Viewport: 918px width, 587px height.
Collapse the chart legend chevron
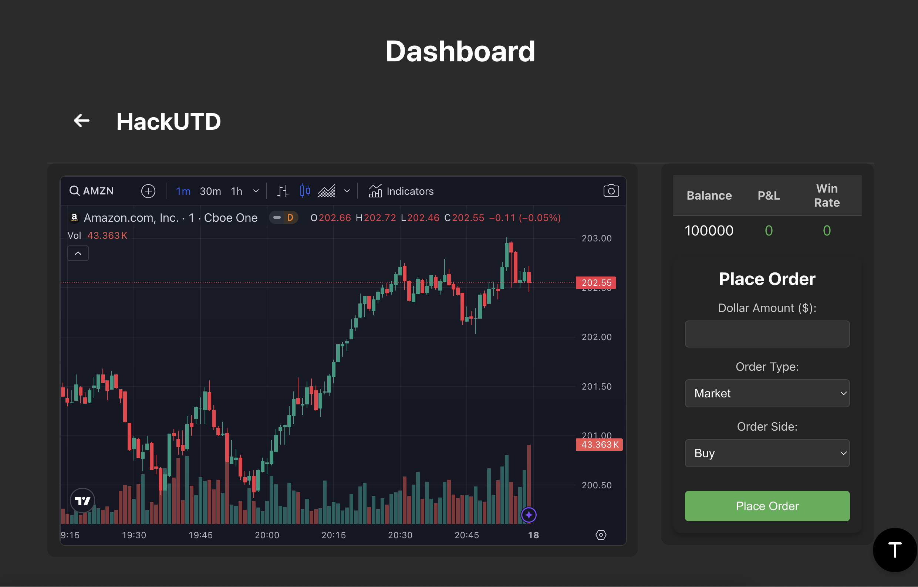(x=78, y=254)
